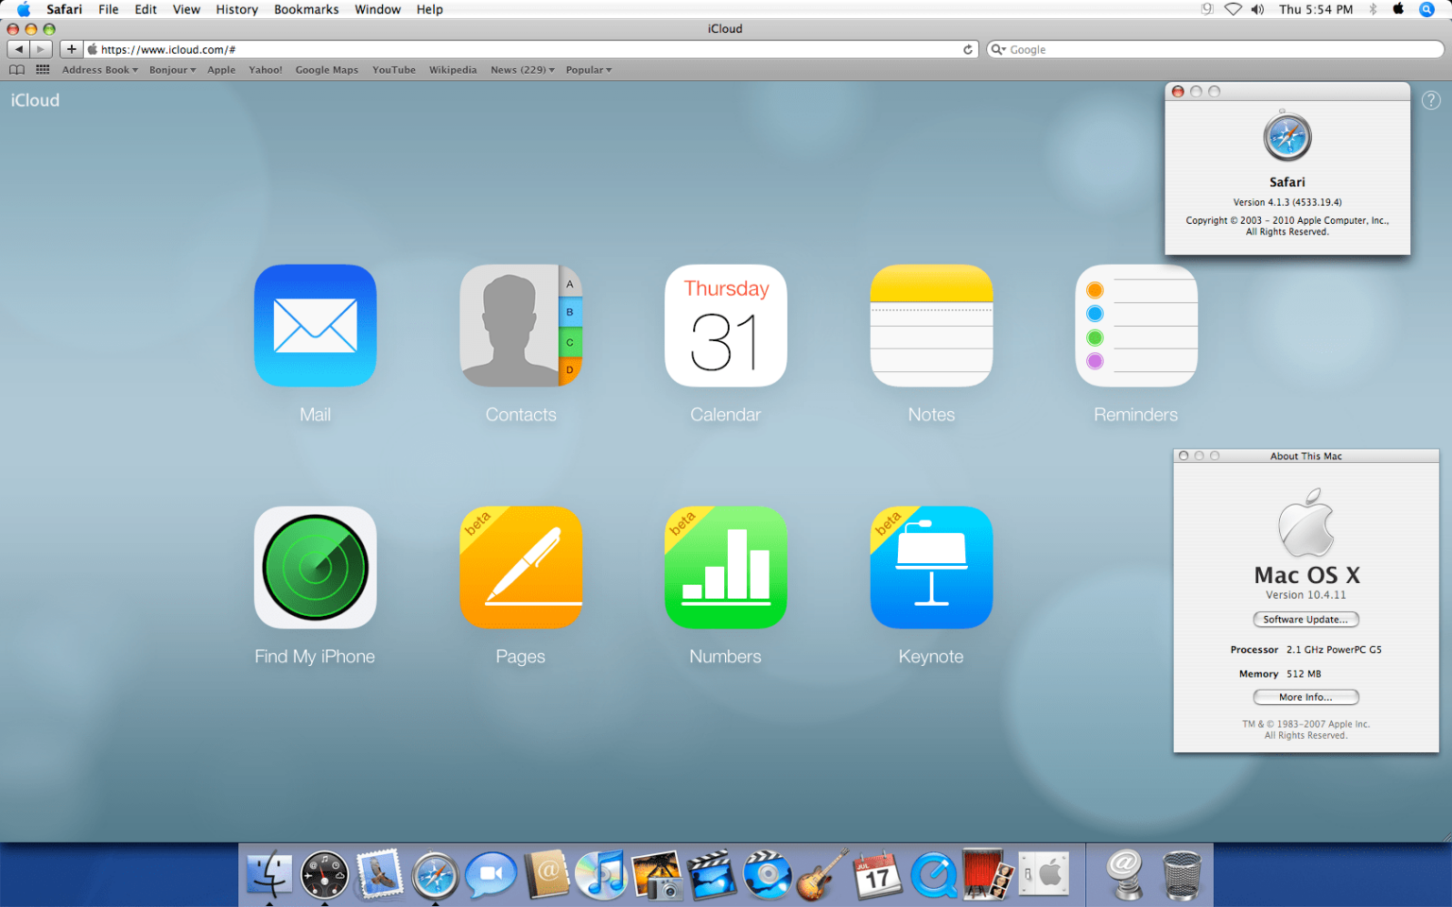Expand the Bonjour bookmarks dropdown
The width and height of the screenshot is (1452, 907).
[x=173, y=70]
